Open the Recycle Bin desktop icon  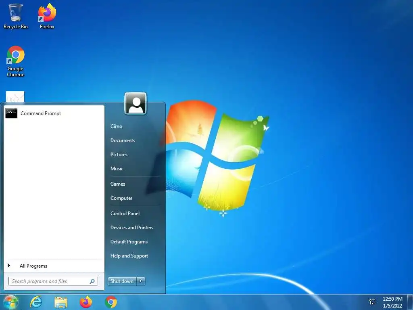point(16,16)
